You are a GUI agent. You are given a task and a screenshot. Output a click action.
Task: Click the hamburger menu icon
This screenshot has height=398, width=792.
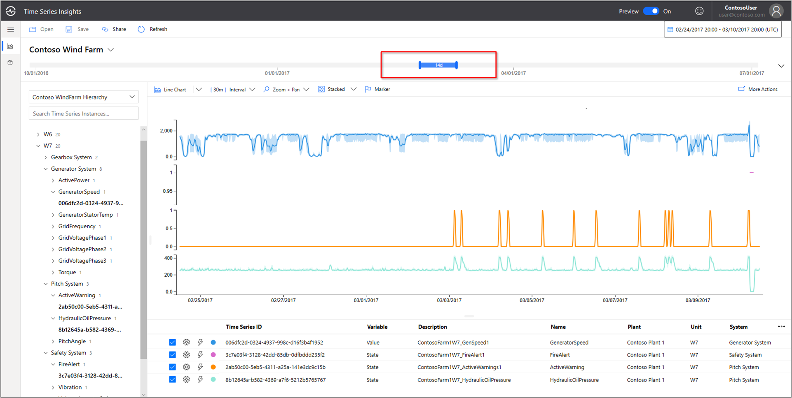11,30
